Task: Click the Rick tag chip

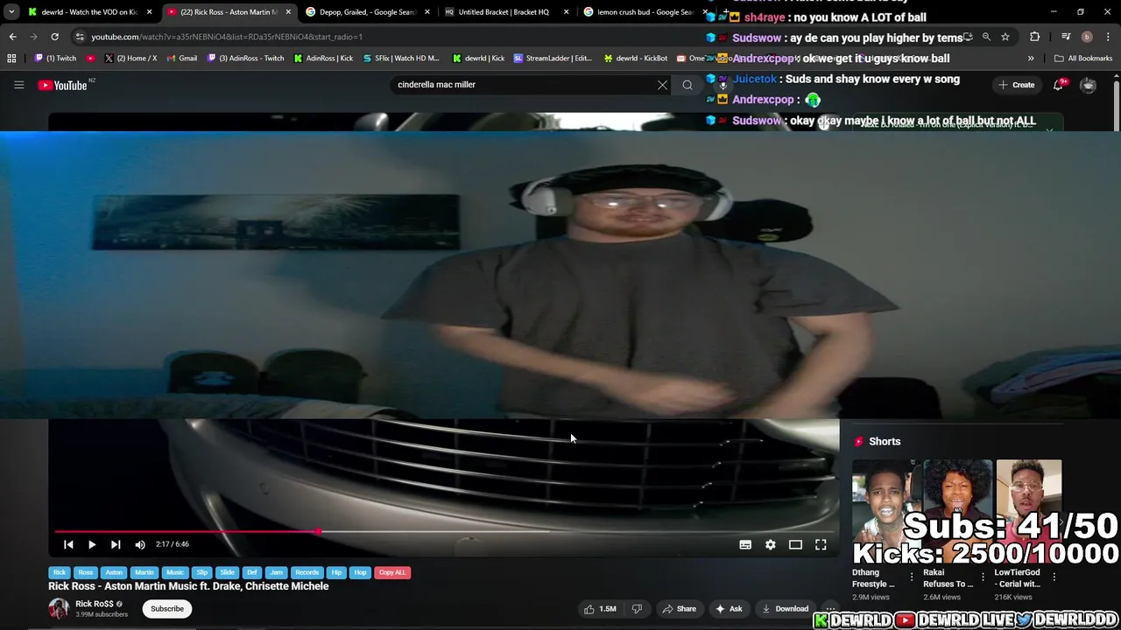Action: [x=60, y=572]
